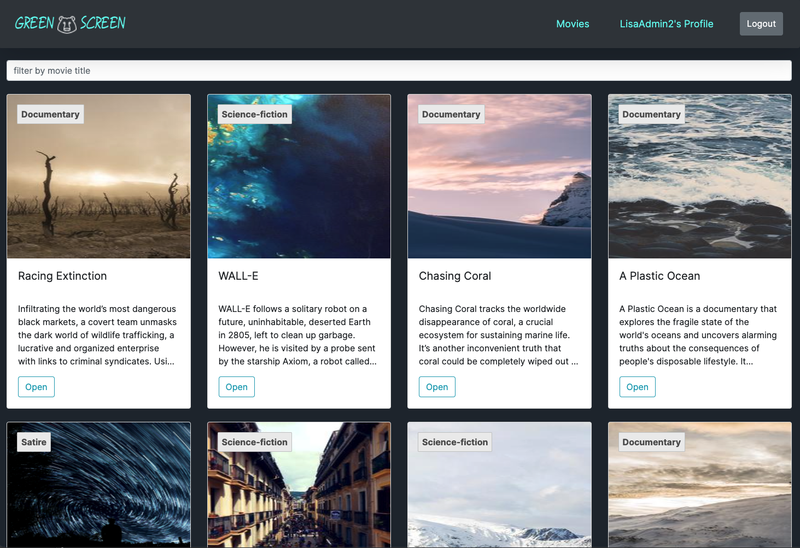This screenshot has height=548, width=800.
Task: Click the Logout button
Action: tap(761, 24)
